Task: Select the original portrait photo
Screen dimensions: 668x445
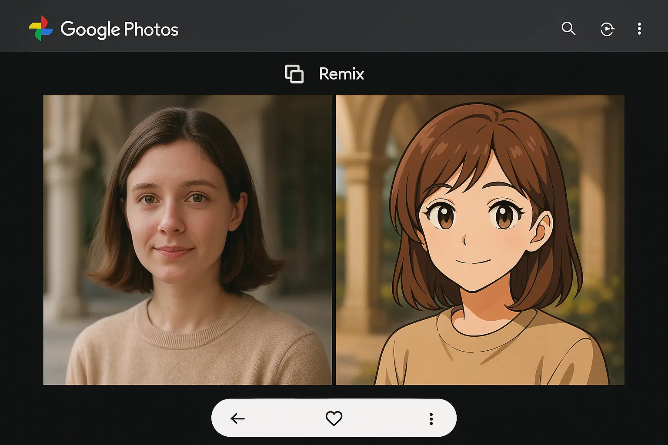Action: tap(187, 240)
